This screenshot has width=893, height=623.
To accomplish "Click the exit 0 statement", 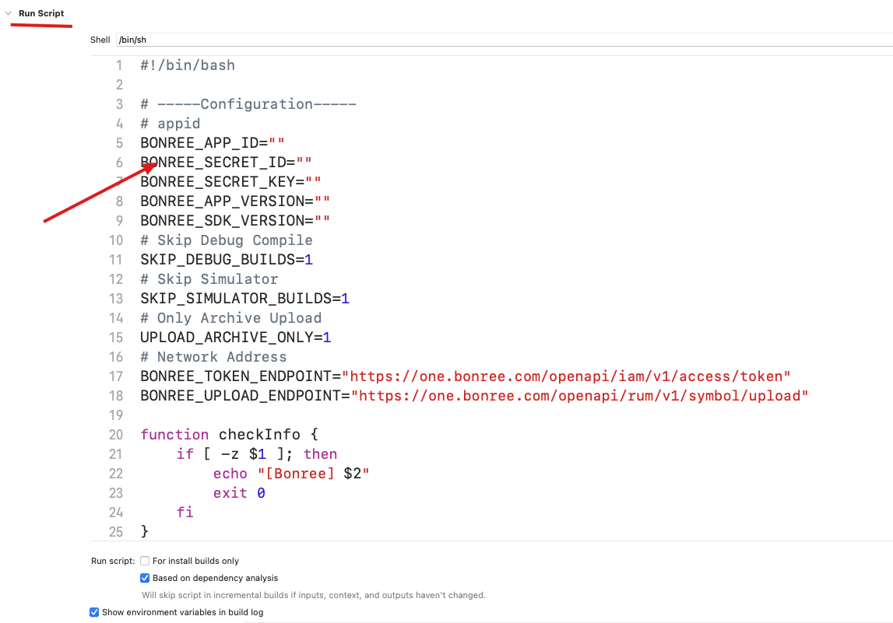I will tap(239, 492).
